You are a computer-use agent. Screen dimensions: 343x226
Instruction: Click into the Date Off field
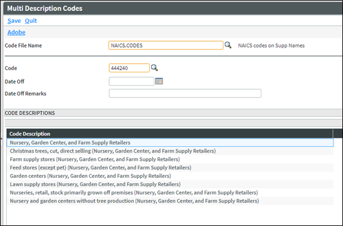coord(132,81)
